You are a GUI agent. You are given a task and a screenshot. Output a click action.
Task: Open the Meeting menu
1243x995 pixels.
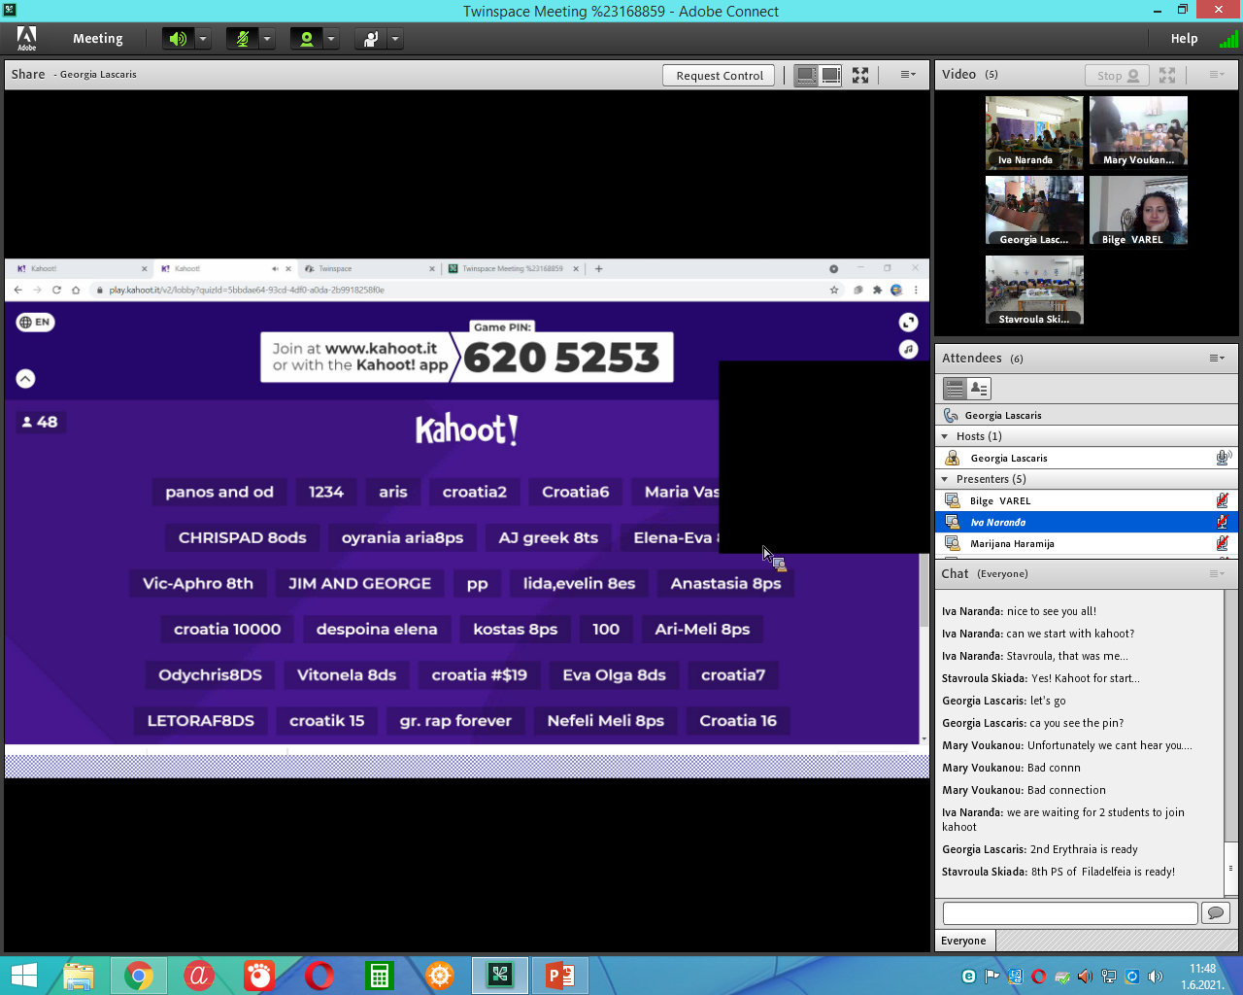pyautogui.click(x=98, y=39)
